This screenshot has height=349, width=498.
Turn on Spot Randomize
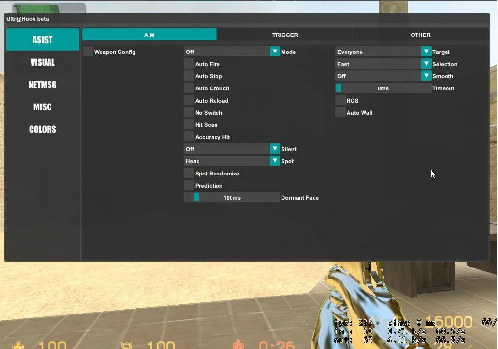pyautogui.click(x=189, y=174)
